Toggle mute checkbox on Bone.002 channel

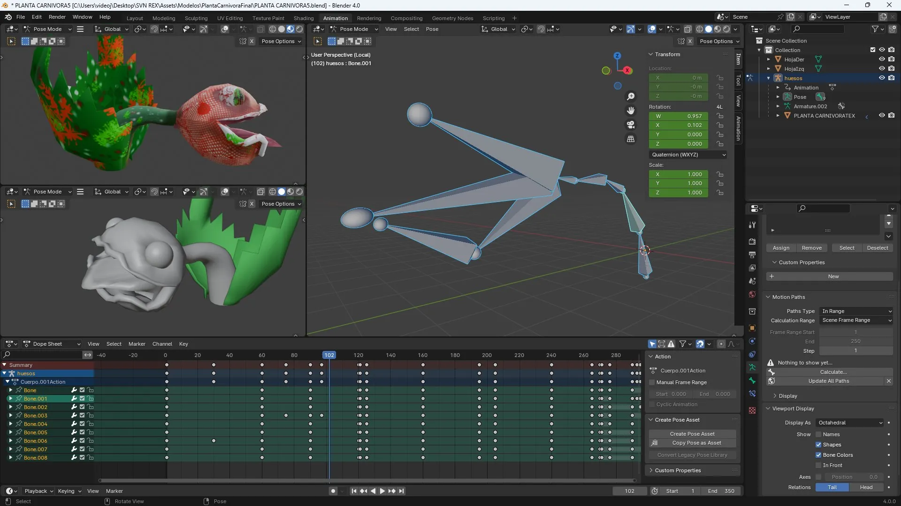(x=82, y=407)
